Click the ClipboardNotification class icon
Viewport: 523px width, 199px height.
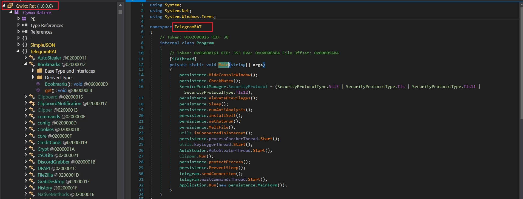click(32, 103)
